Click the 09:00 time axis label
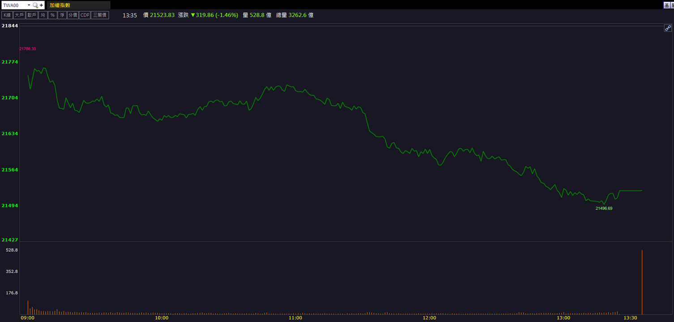Viewport: 674px width, 322px height. 28,318
